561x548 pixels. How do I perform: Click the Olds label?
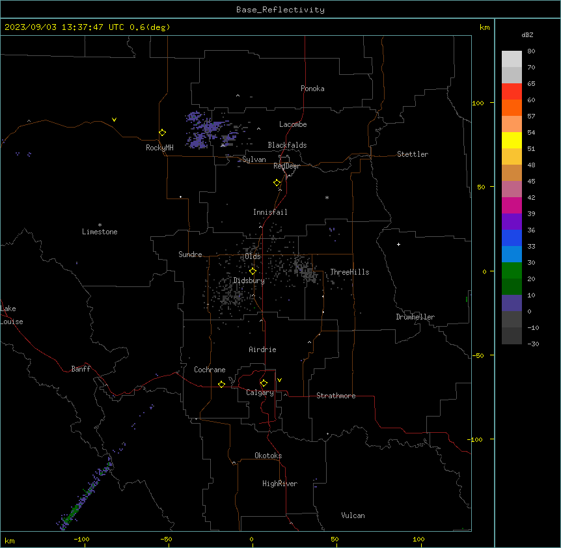point(253,256)
